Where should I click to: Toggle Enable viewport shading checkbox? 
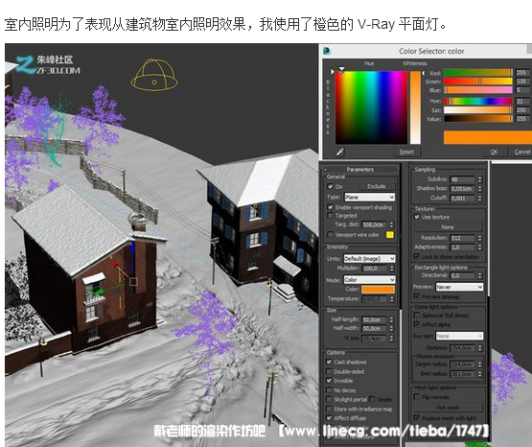(x=330, y=206)
